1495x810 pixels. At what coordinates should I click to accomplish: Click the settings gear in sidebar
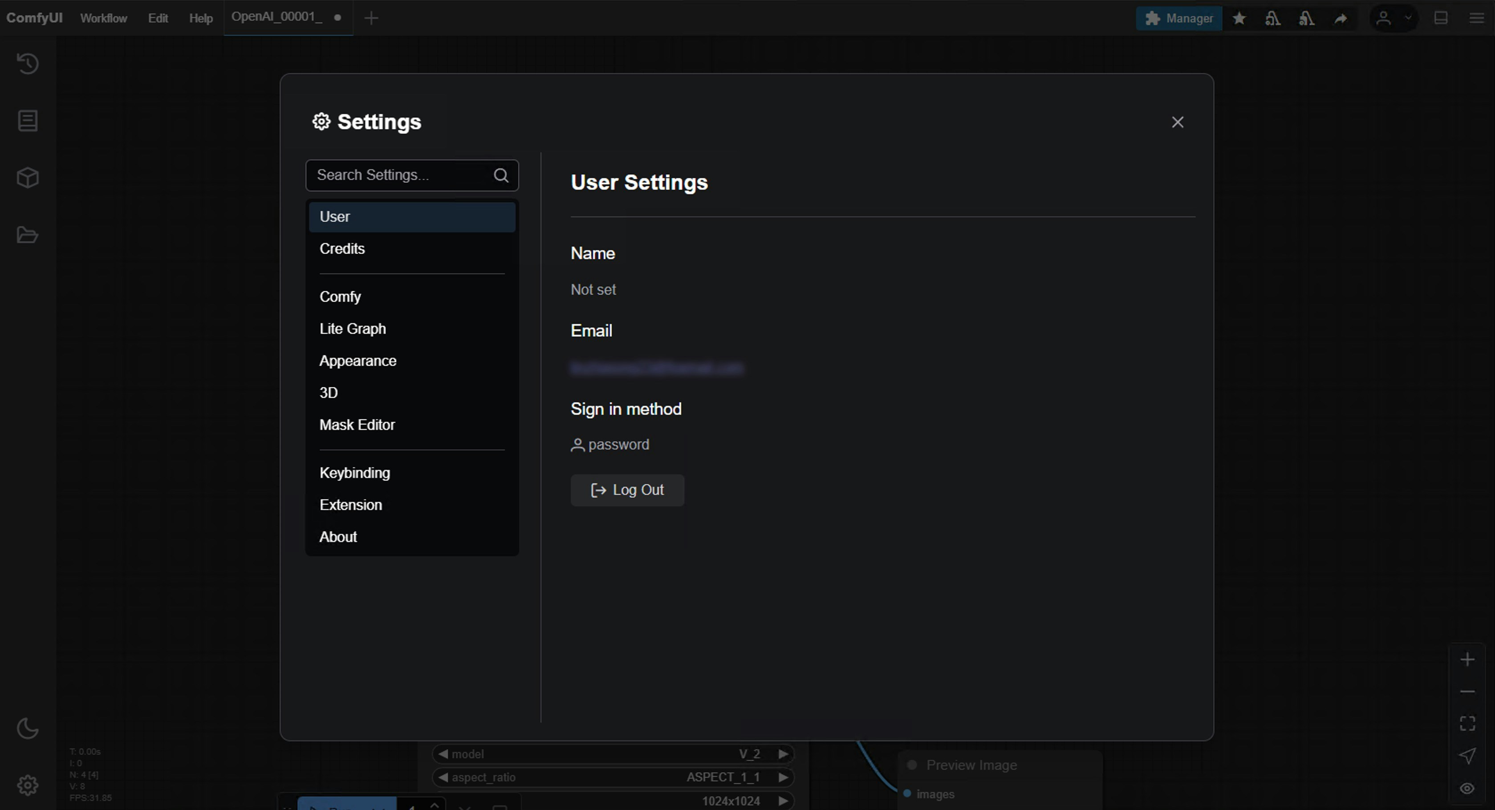(x=27, y=785)
